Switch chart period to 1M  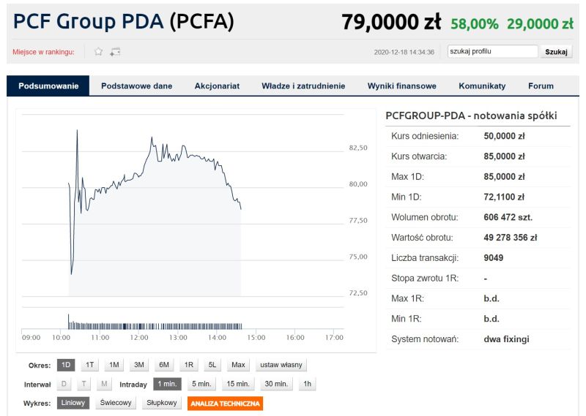coord(114,365)
